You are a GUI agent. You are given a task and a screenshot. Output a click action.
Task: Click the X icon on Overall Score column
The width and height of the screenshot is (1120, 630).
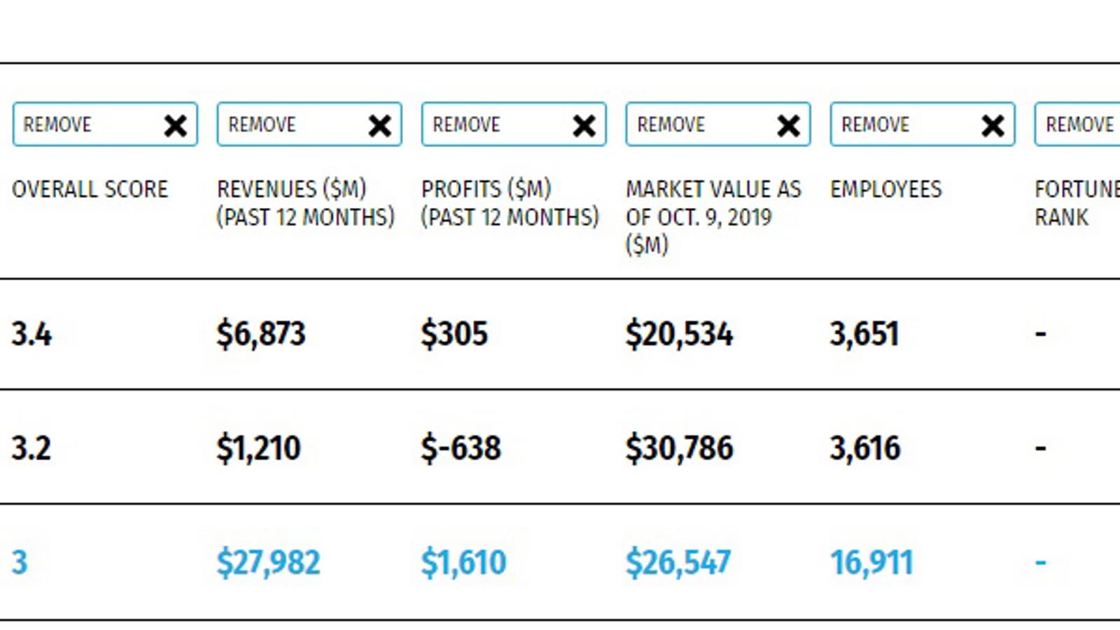[x=175, y=126]
